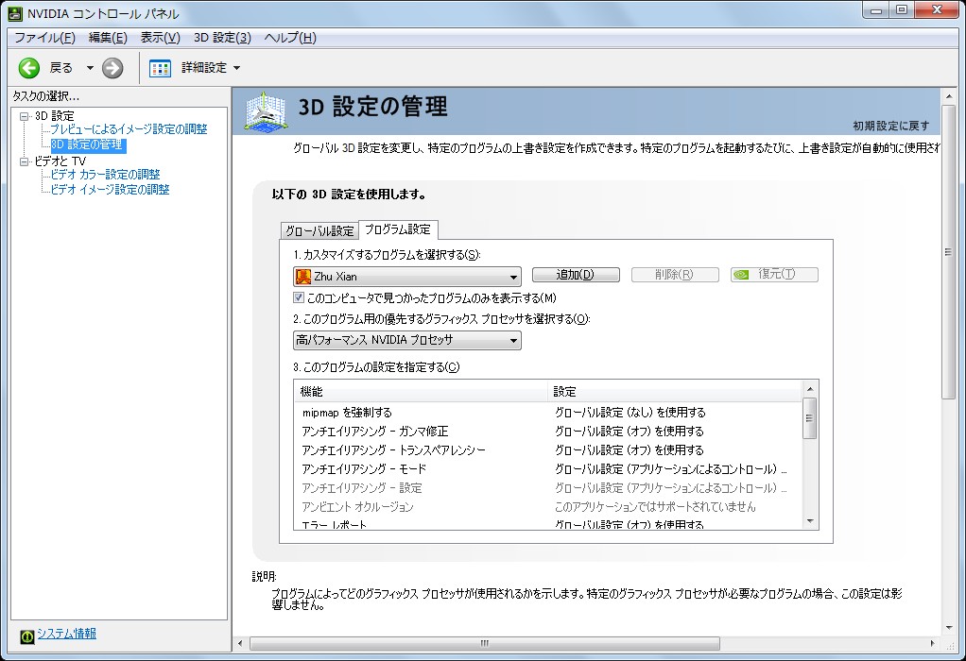Click 初期設定に戻す link
Image resolution: width=966 pixels, height=661 pixels.
coord(891,126)
